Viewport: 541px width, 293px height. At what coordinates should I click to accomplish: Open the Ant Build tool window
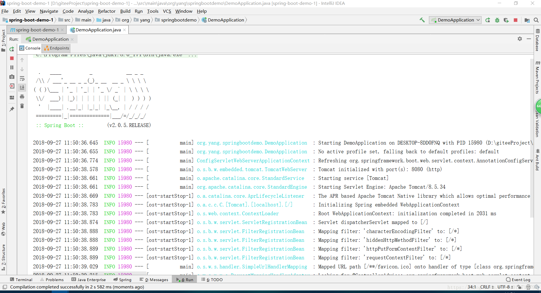coord(538,160)
